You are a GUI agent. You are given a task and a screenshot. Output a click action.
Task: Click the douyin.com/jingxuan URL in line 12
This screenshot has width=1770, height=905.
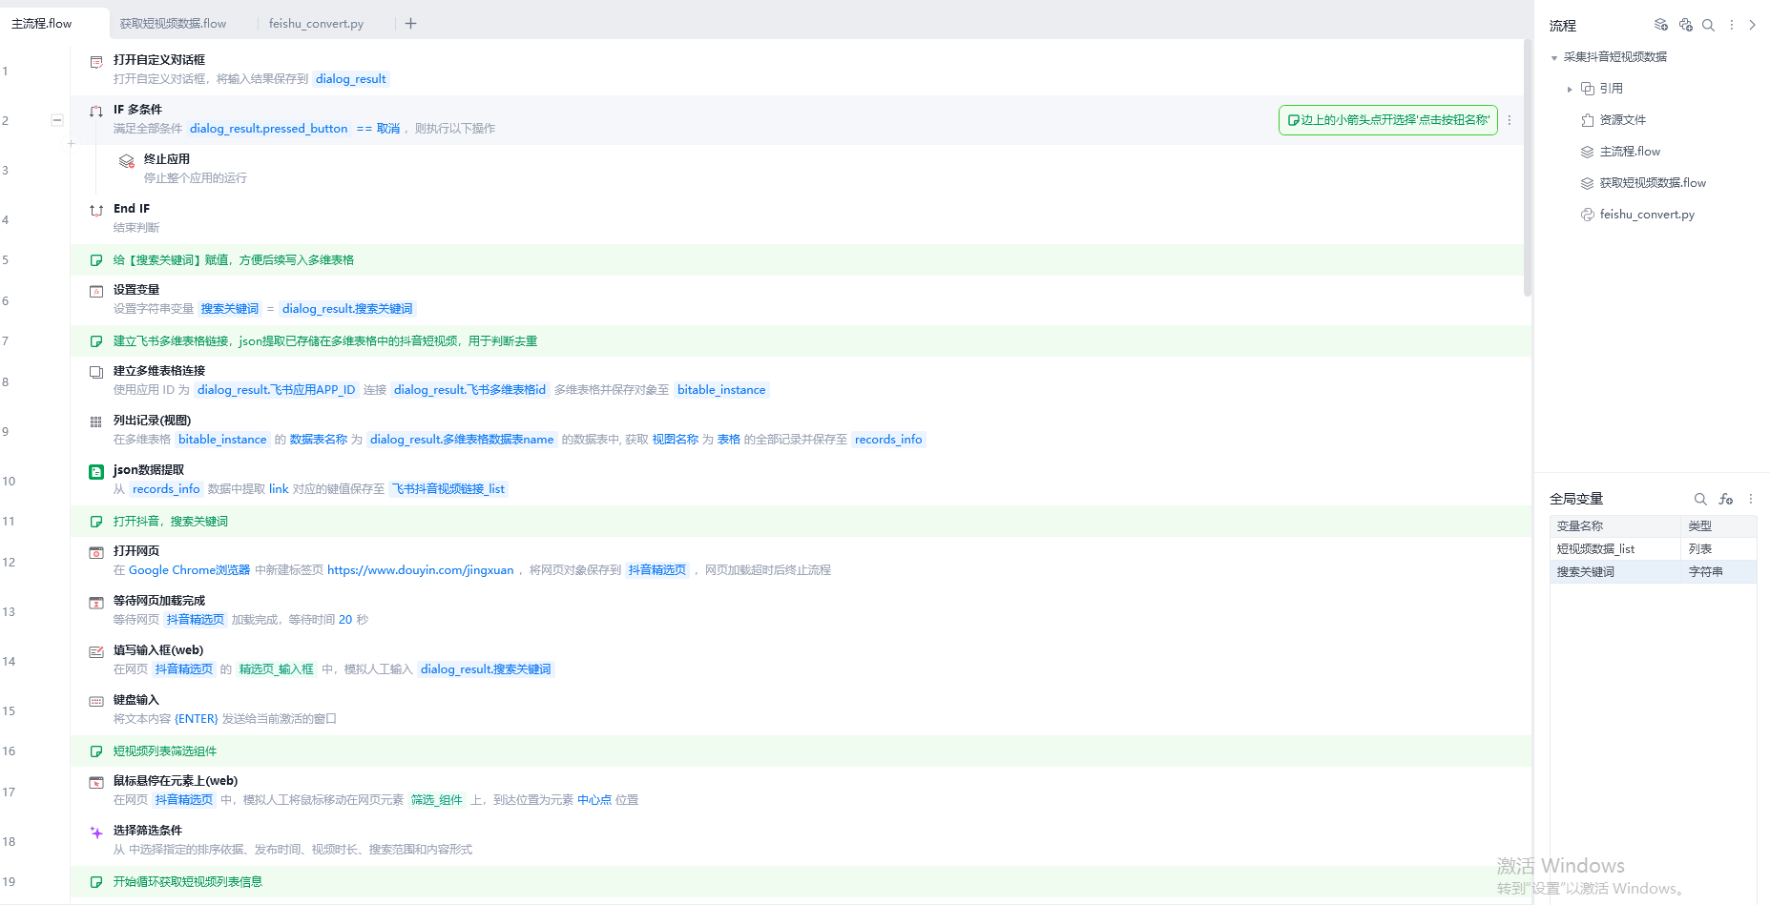pos(420,570)
